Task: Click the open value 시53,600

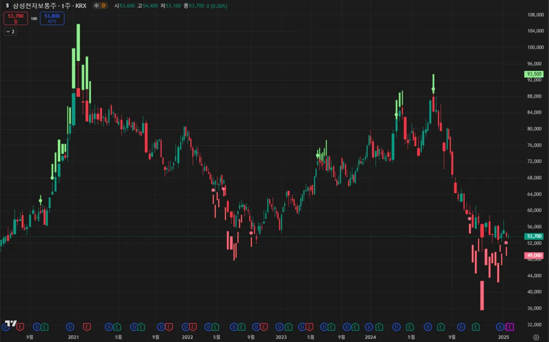Action: point(124,6)
